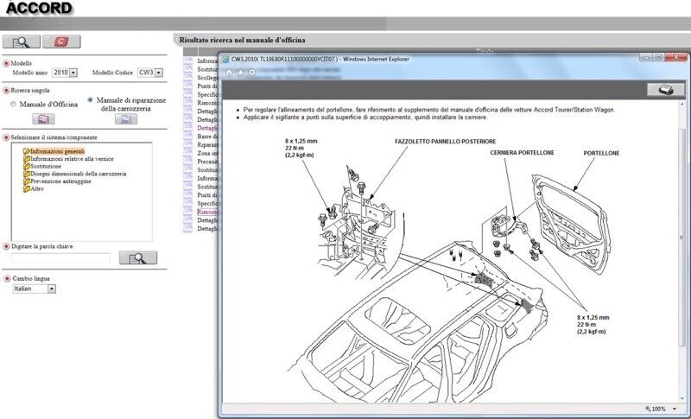Click the zoom magnifier icon in status bar
The width and height of the screenshot is (691, 419).
(647, 409)
